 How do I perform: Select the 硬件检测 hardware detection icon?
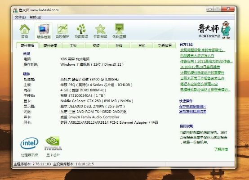point(44,31)
